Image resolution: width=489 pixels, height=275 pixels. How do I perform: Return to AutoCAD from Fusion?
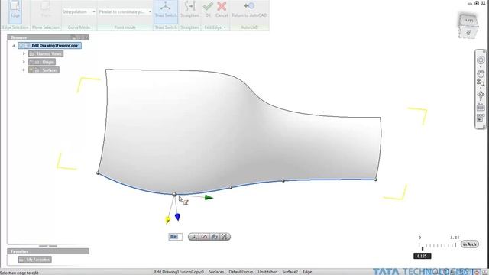click(249, 9)
